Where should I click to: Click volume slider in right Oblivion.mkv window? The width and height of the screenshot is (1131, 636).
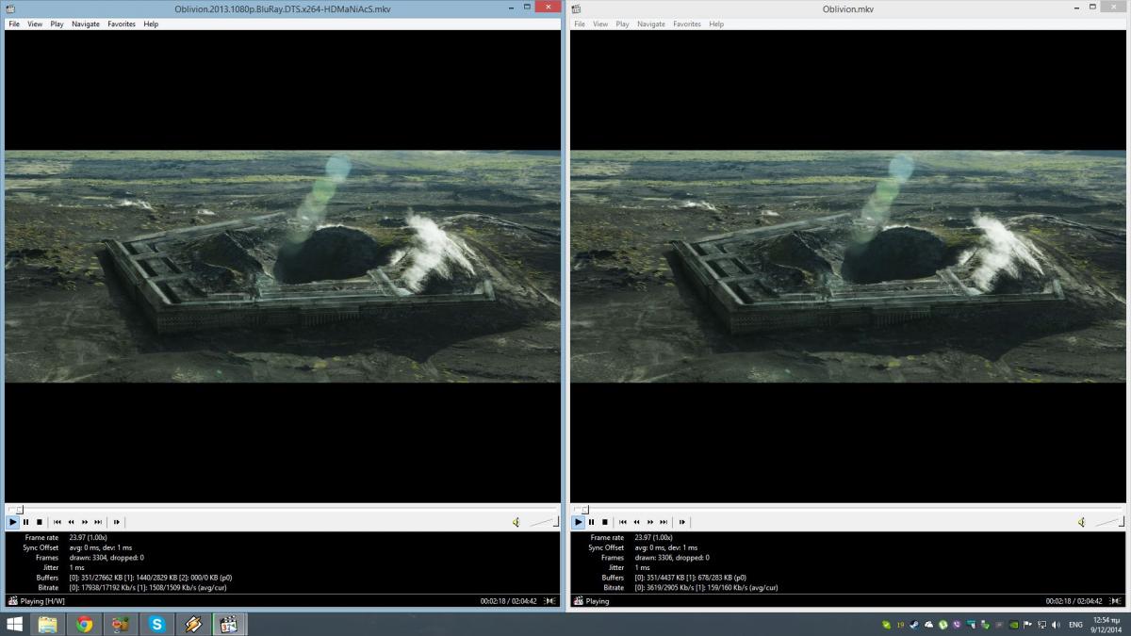point(1107,522)
